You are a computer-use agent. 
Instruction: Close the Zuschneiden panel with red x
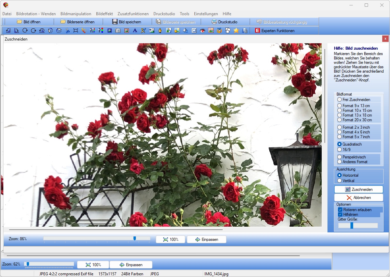(385, 39)
